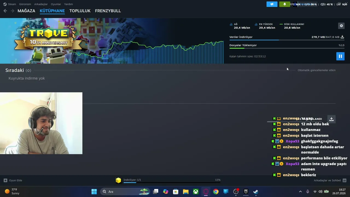Open the FRENZYBULL profile tab
This screenshot has height=197, width=350.
pyautogui.click(x=108, y=11)
